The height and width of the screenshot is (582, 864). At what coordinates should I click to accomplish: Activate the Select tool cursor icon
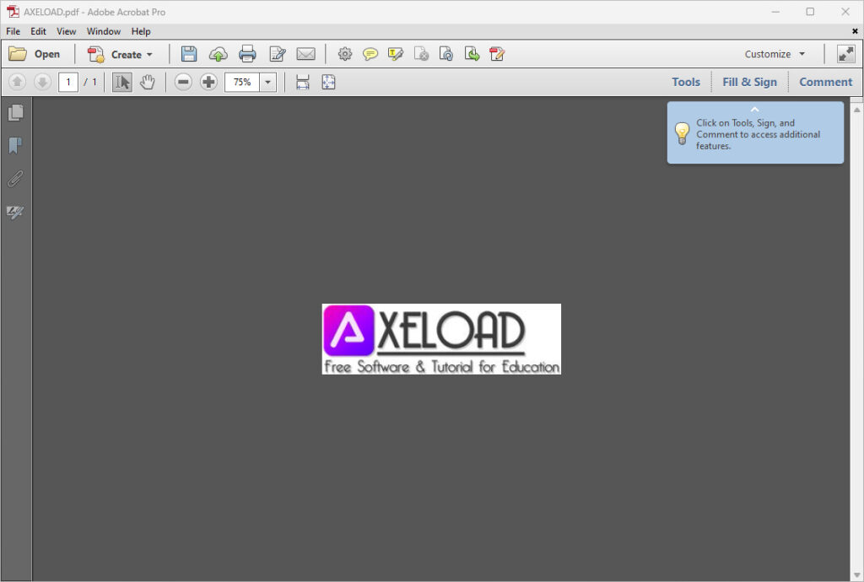click(x=122, y=82)
